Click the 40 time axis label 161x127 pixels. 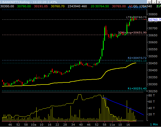coord(81,125)
